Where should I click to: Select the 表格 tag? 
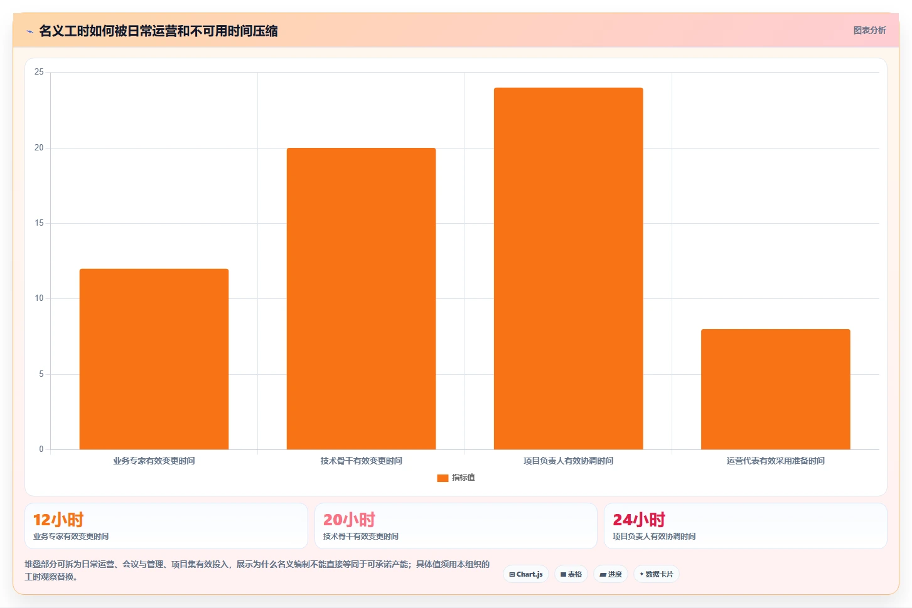[571, 574]
